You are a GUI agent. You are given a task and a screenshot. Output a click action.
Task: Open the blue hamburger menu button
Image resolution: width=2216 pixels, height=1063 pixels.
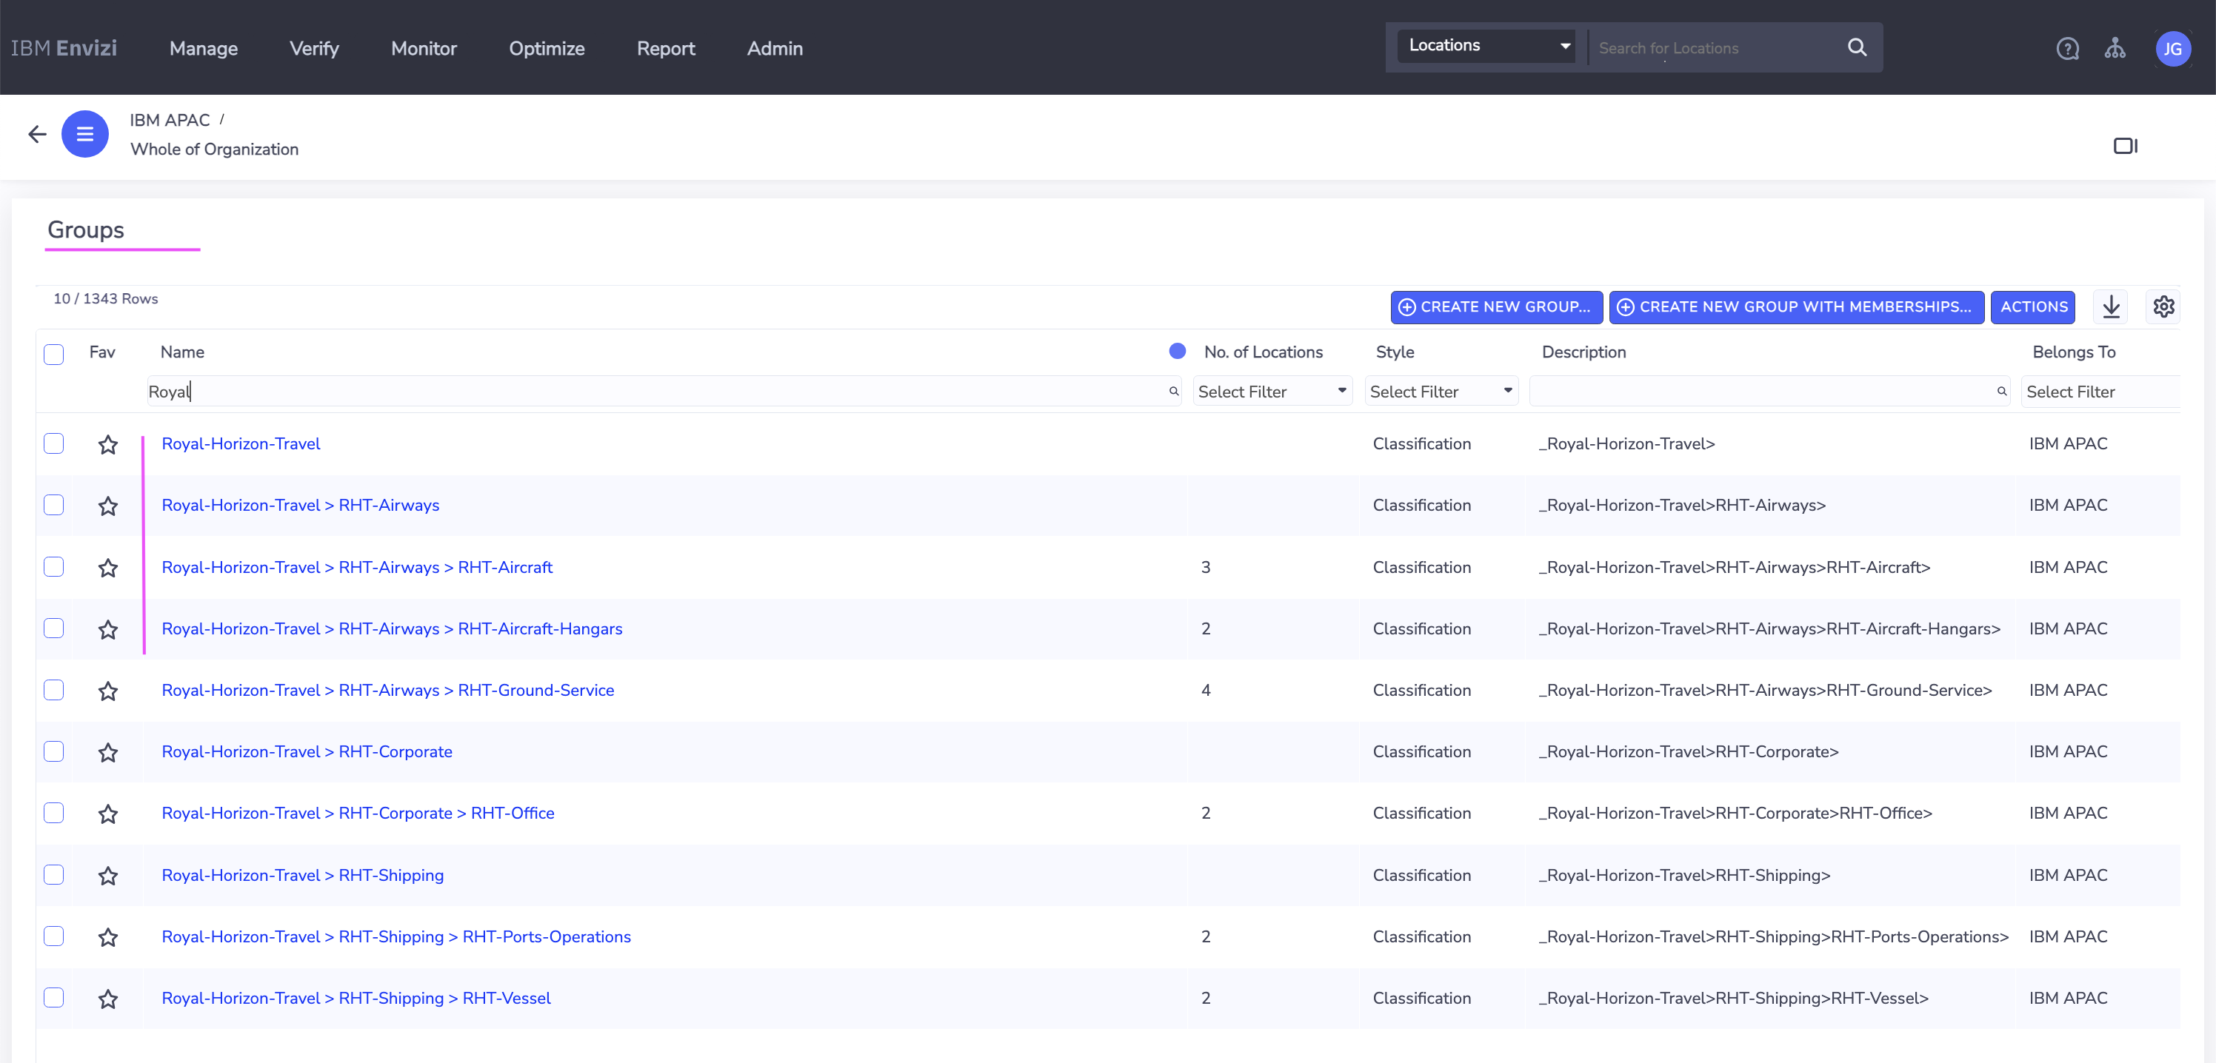click(x=85, y=134)
